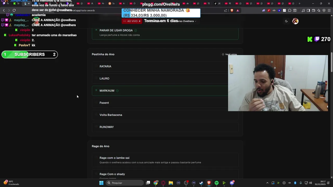Open the purple ghost extension icon
Screen dimensions: 333x187
click(264, 10)
